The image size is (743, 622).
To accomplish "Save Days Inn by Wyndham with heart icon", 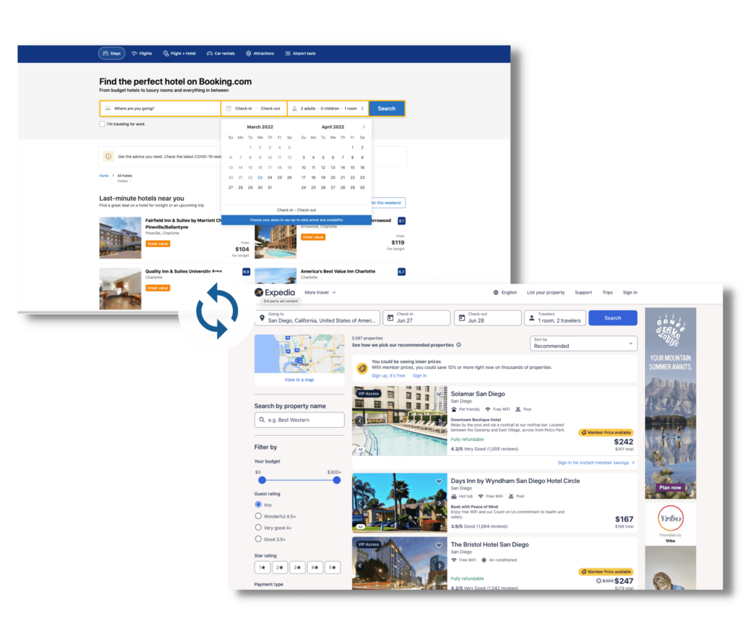I will click(x=439, y=481).
